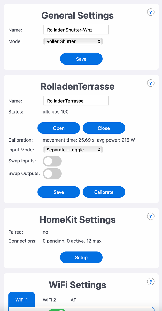Click the HomeKit Setup button

81,257
